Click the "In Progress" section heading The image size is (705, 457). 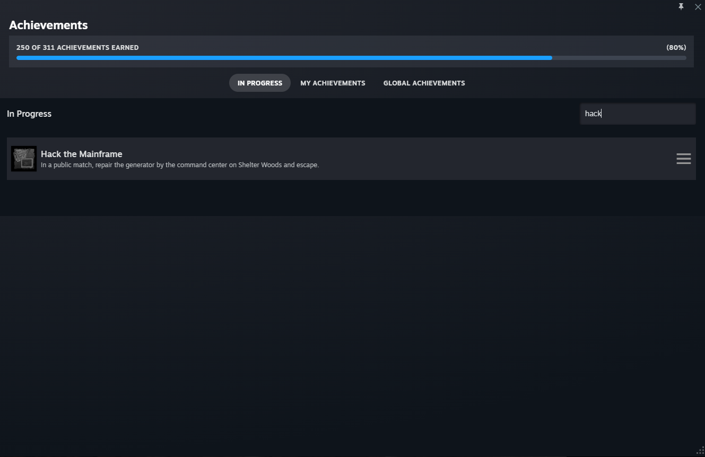click(x=29, y=114)
